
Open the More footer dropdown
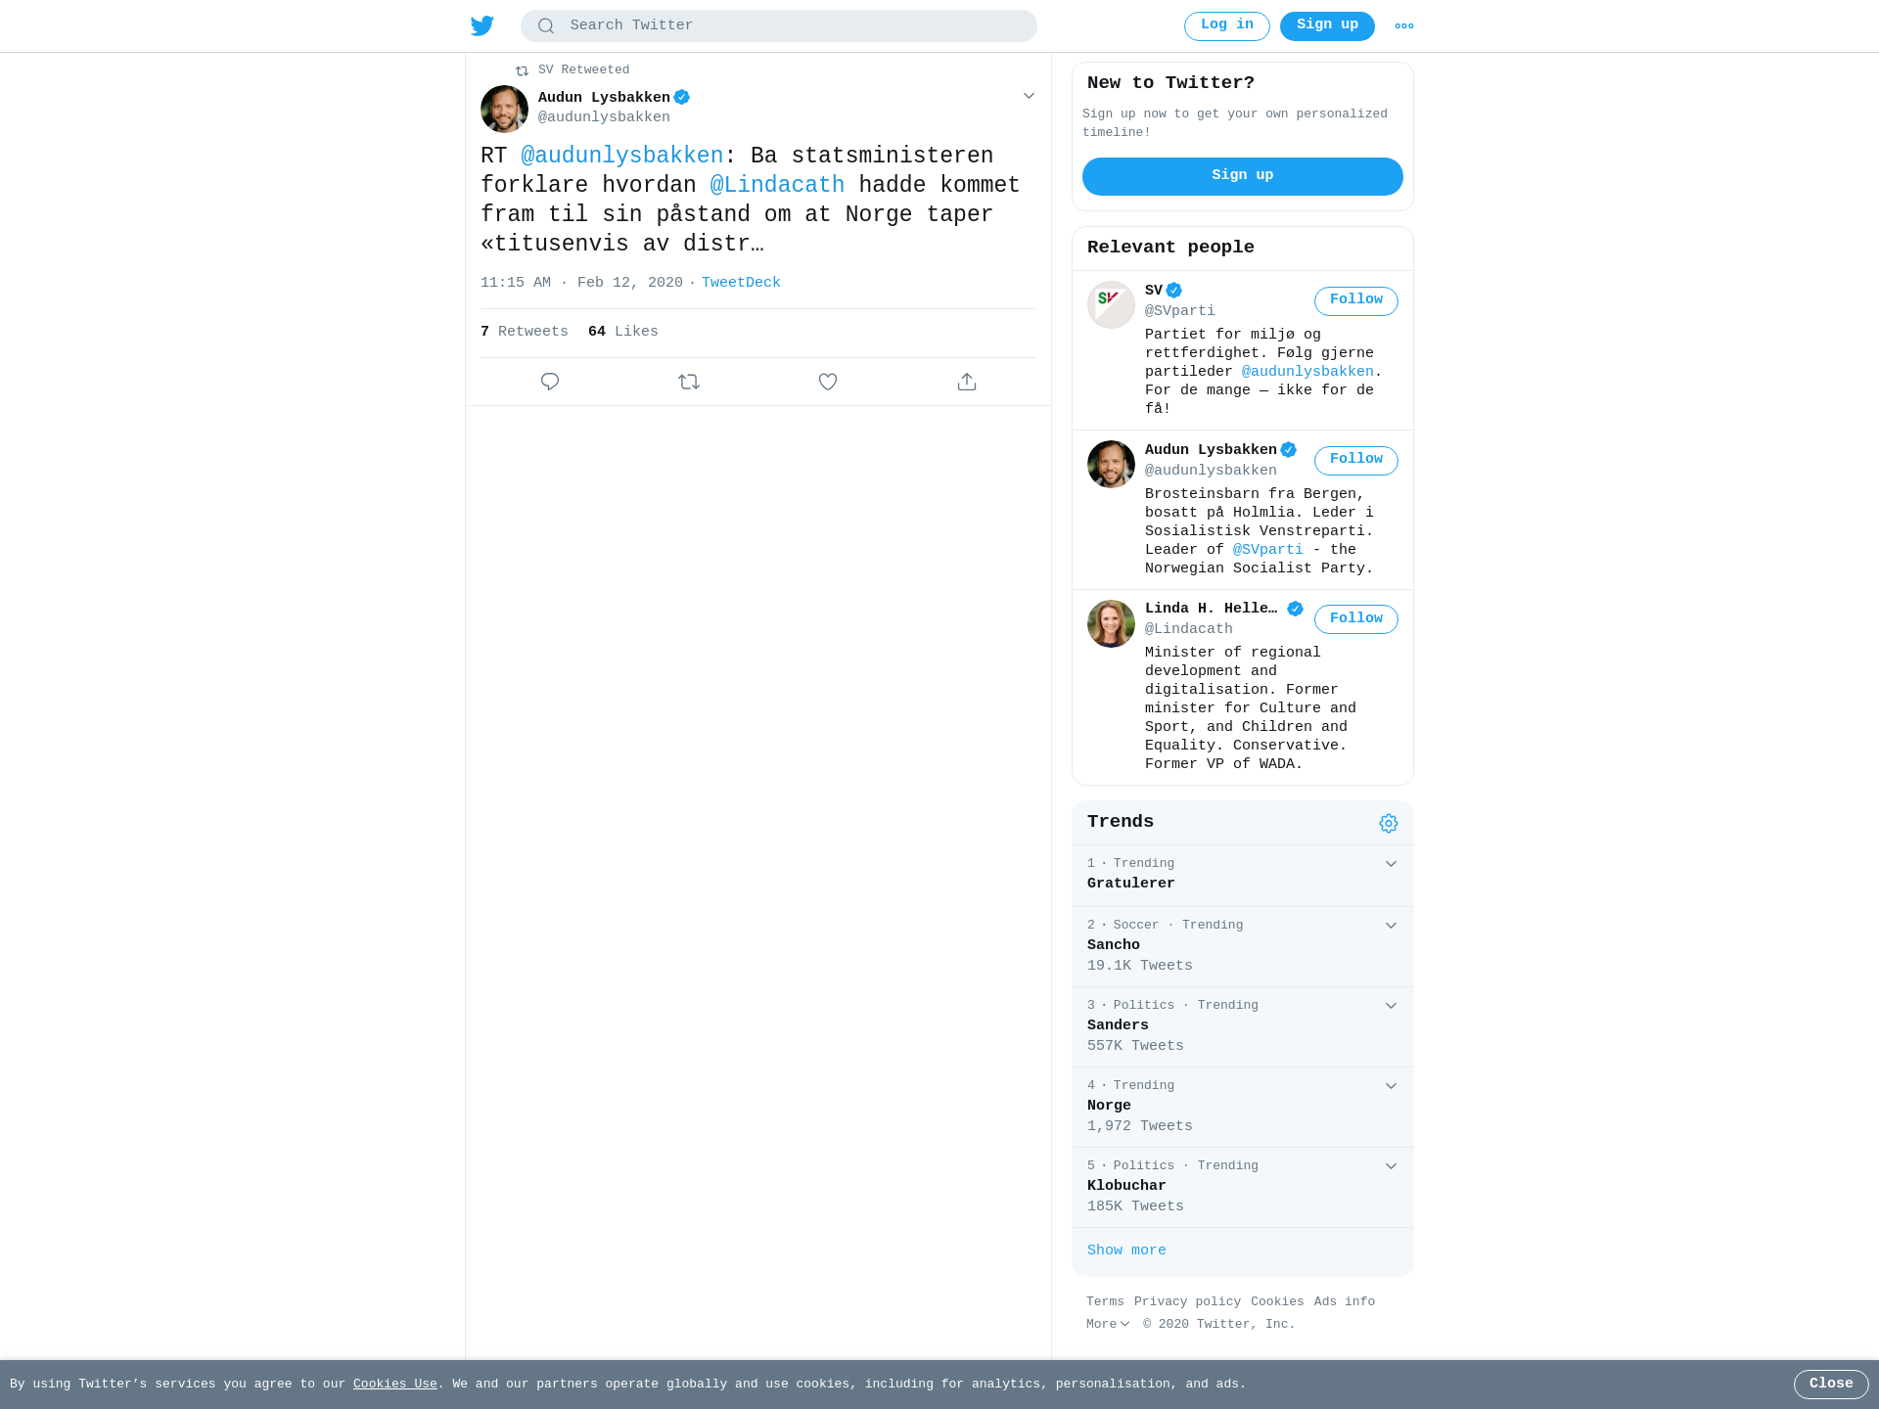click(x=1108, y=1324)
